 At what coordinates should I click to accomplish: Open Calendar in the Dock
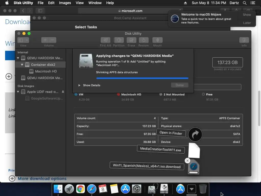tap(103, 189)
